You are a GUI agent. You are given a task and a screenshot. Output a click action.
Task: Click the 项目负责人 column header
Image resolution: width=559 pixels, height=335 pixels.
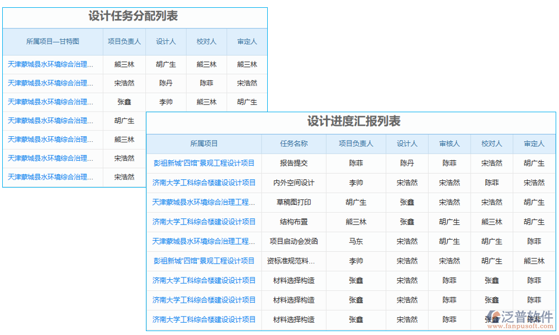pos(356,143)
